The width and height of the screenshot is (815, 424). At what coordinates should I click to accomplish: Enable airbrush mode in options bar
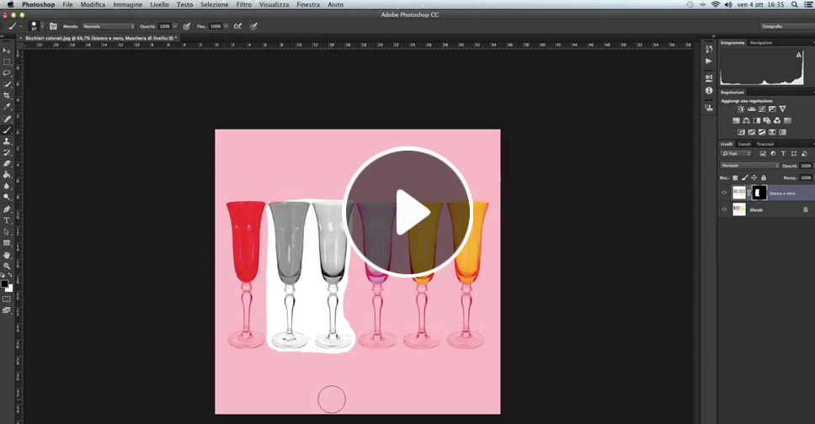237,26
